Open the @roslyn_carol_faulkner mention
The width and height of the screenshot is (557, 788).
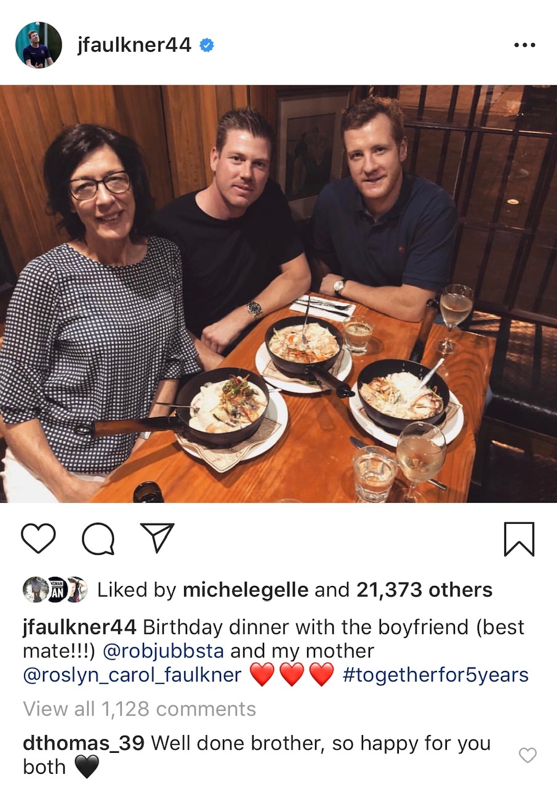point(132,675)
